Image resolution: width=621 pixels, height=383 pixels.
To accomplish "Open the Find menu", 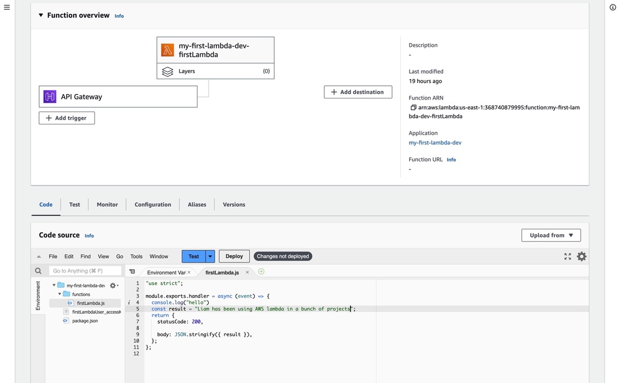I will pos(85,256).
